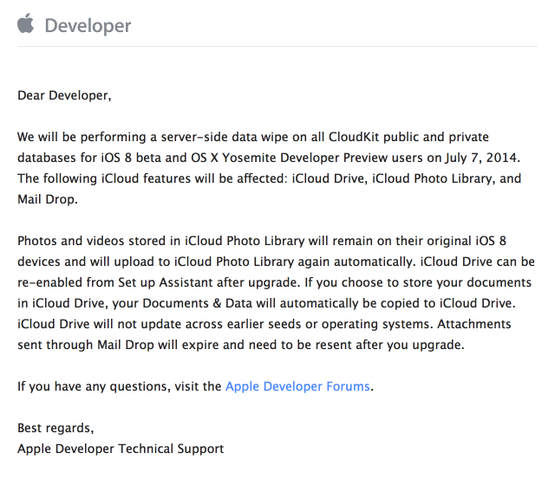Open the Apple Developer Forums link
Viewport: 555px width, 479px height.
pyautogui.click(x=297, y=386)
